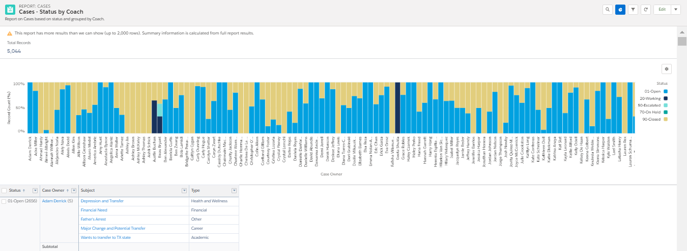Open the Depression and Transfer case
This screenshot has height=251, width=687.
pyautogui.click(x=103, y=201)
